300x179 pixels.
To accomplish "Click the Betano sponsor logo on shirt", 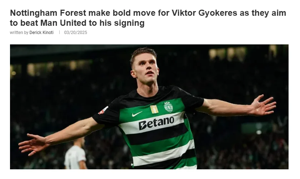I will point(156,123).
